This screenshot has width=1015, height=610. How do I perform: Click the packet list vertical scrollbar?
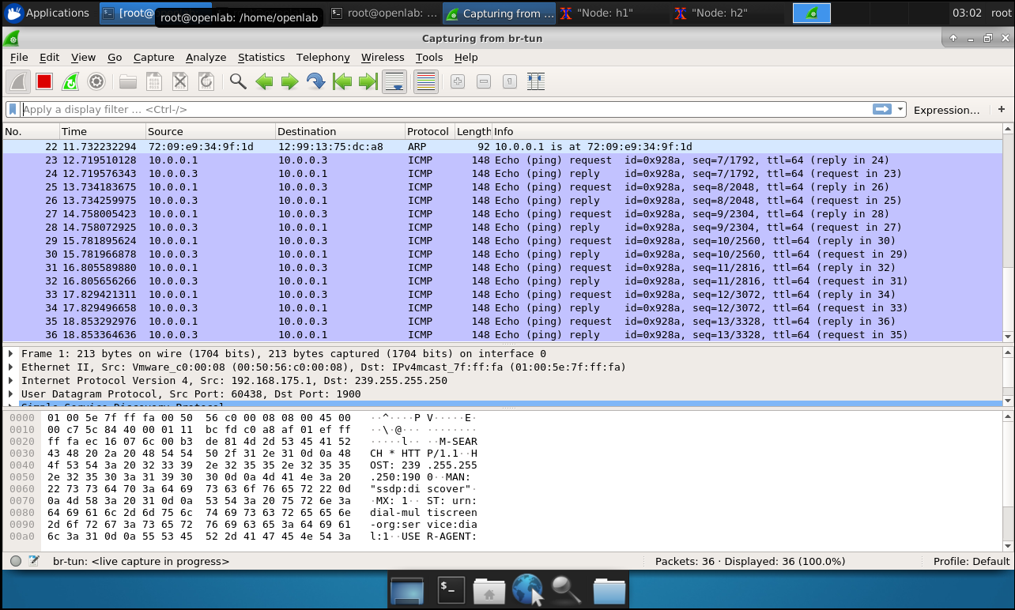click(1007, 233)
